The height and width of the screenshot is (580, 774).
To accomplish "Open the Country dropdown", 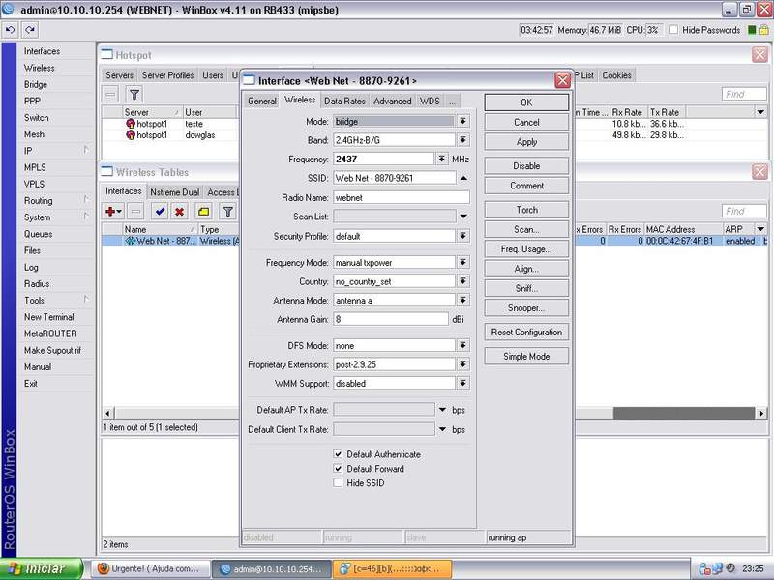I will pyautogui.click(x=463, y=281).
